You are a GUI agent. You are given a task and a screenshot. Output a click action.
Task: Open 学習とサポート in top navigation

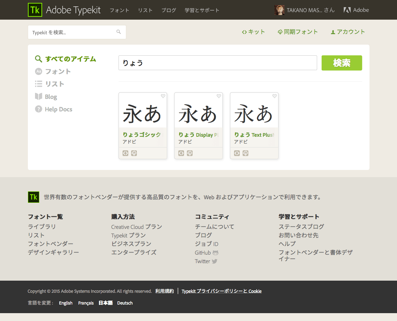click(202, 10)
